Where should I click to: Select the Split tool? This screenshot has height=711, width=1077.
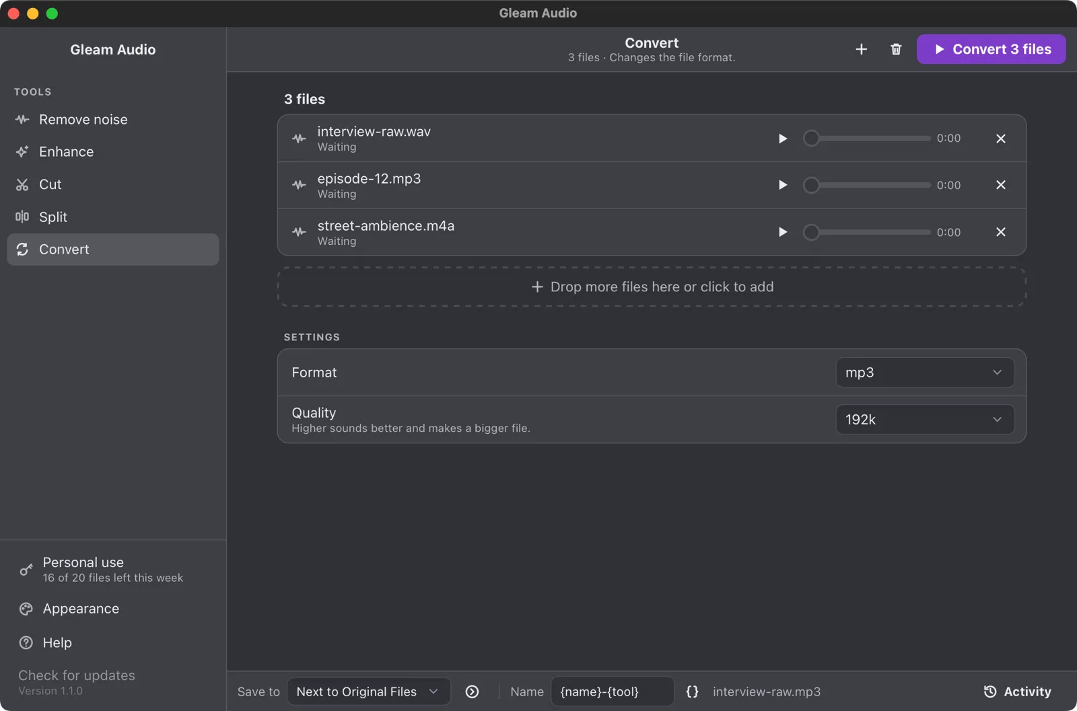click(112, 217)
